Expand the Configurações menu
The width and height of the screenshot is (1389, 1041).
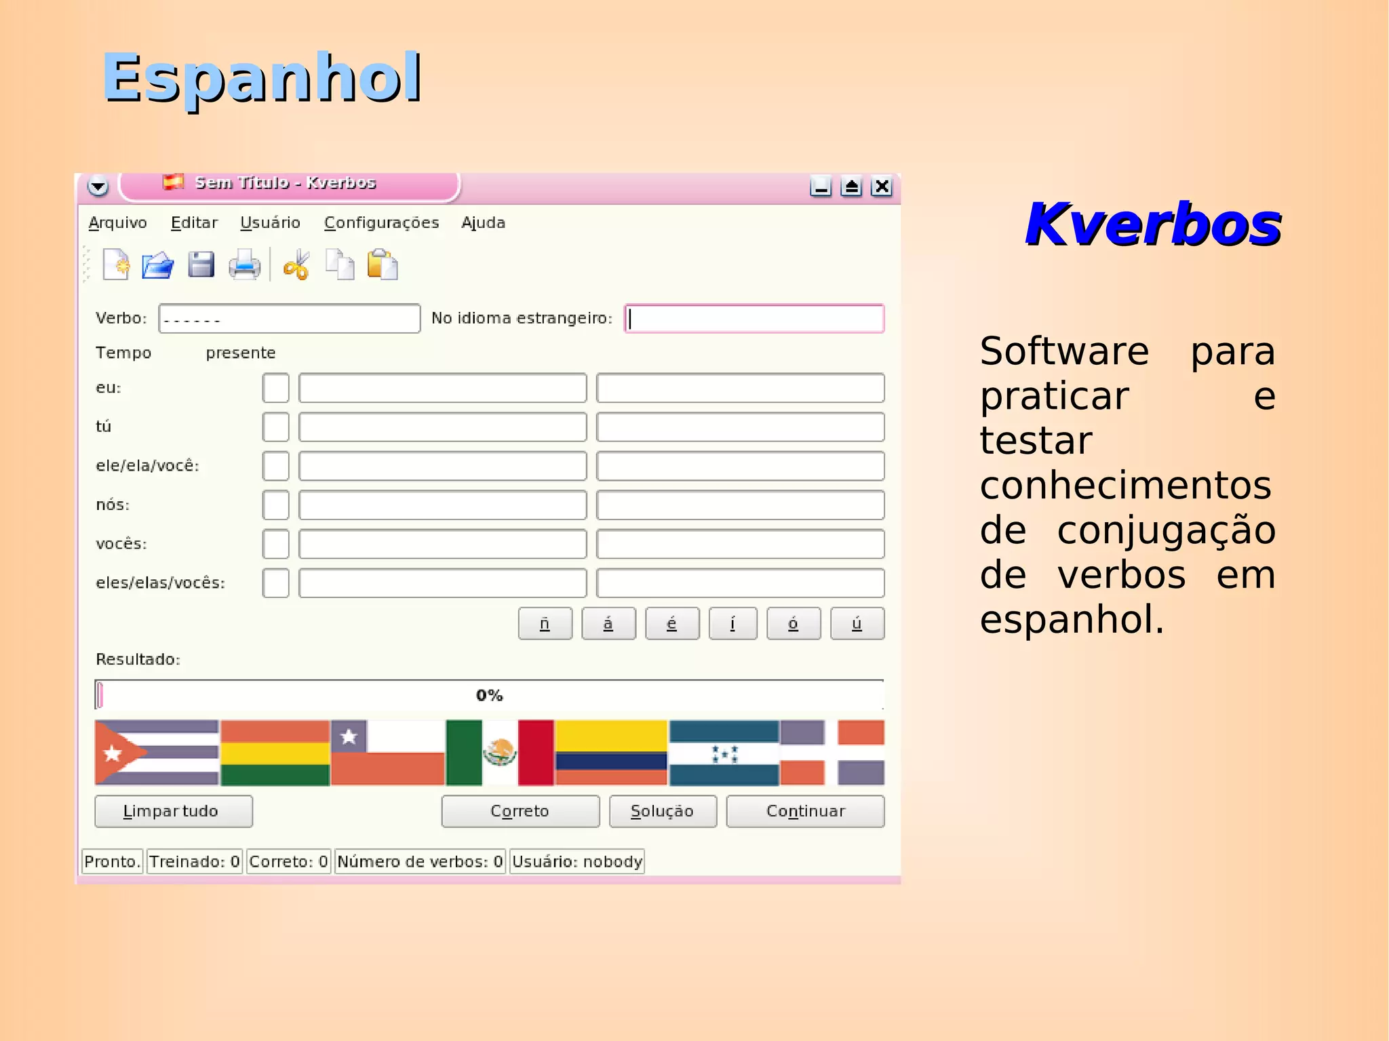[381, 222]
